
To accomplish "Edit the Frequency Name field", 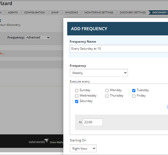I will [119, 49].
